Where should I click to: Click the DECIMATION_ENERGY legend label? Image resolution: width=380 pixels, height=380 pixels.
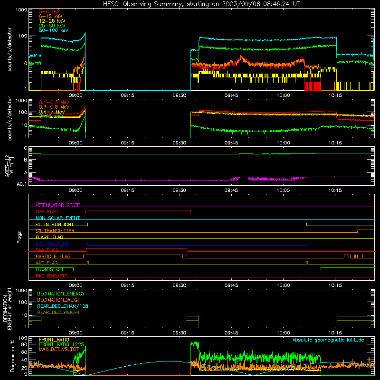[x=61, y=294]
